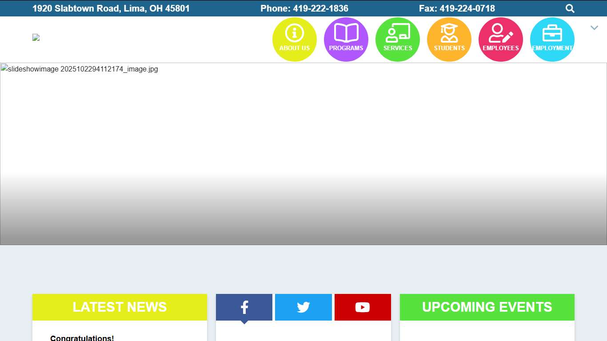Screen dimensions: 607x341
Task: Click the phone number 419-222-1836
Action: coord(320,8)
